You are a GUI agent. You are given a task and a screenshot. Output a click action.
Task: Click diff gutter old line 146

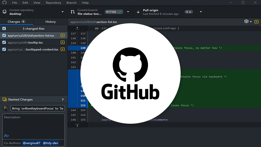pos(73,120)
